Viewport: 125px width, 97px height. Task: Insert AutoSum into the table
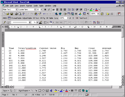(x=102, y=22)
